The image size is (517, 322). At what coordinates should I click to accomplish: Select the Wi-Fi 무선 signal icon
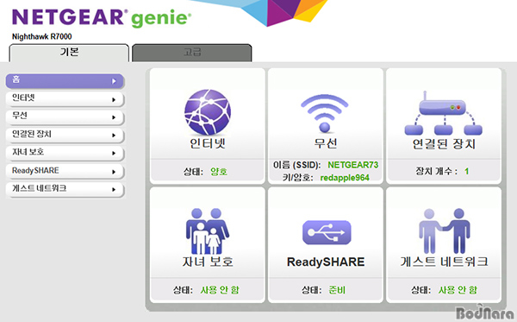point(325,113)
